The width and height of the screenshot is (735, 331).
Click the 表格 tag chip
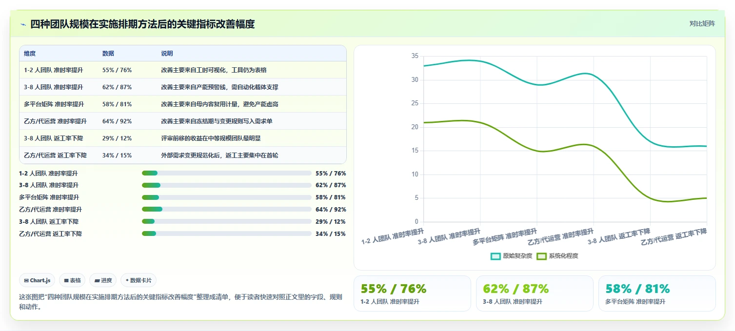coord(72,280)
